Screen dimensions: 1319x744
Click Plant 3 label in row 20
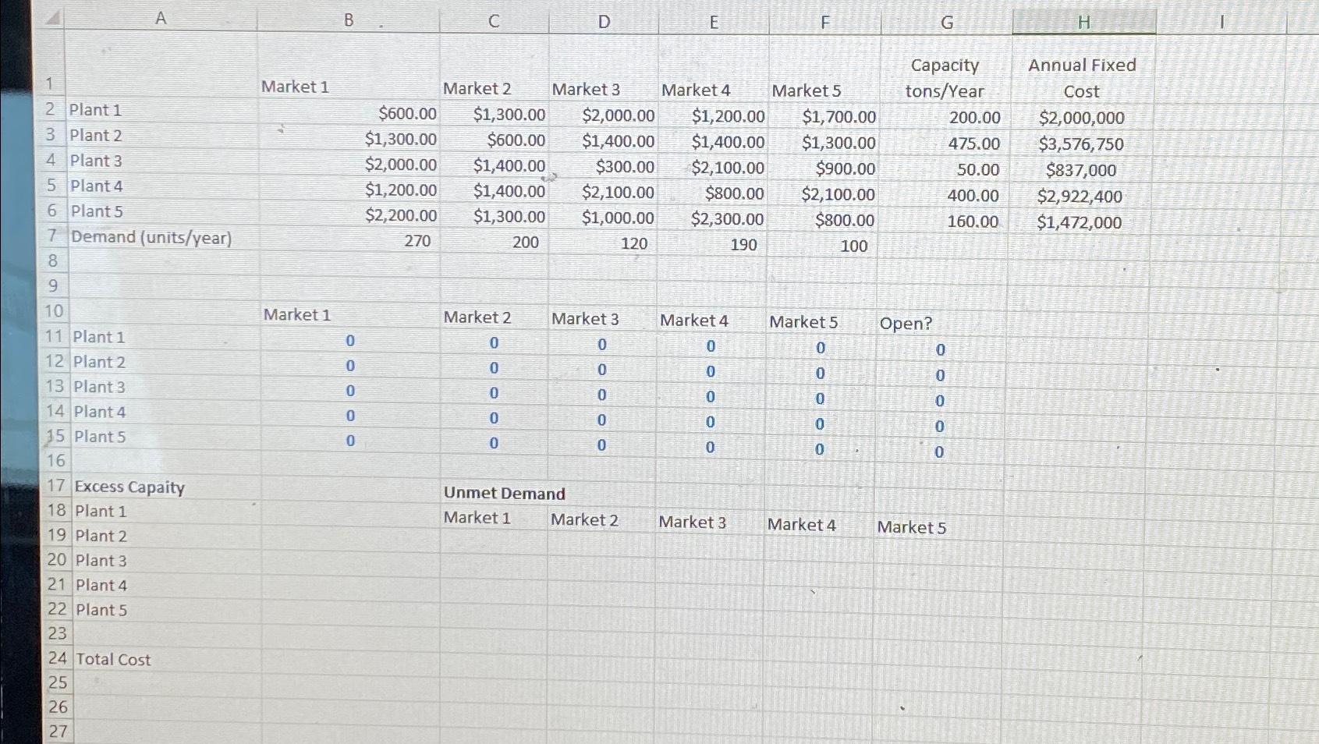point(101,561)
